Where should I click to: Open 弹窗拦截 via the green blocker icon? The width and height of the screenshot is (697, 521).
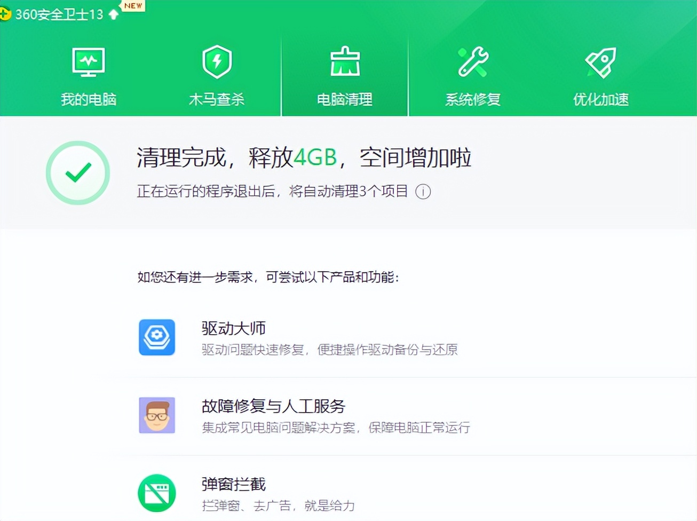pos(156,492)
